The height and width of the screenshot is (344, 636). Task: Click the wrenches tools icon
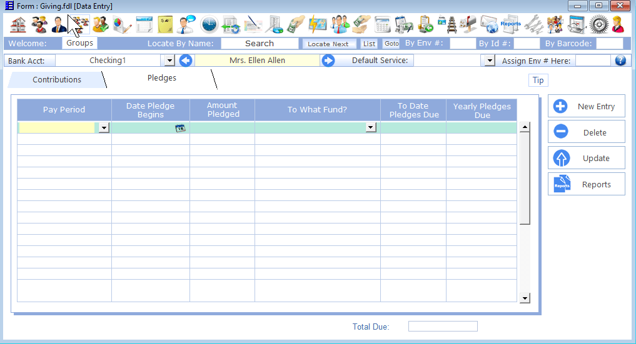tap(533, 25)
